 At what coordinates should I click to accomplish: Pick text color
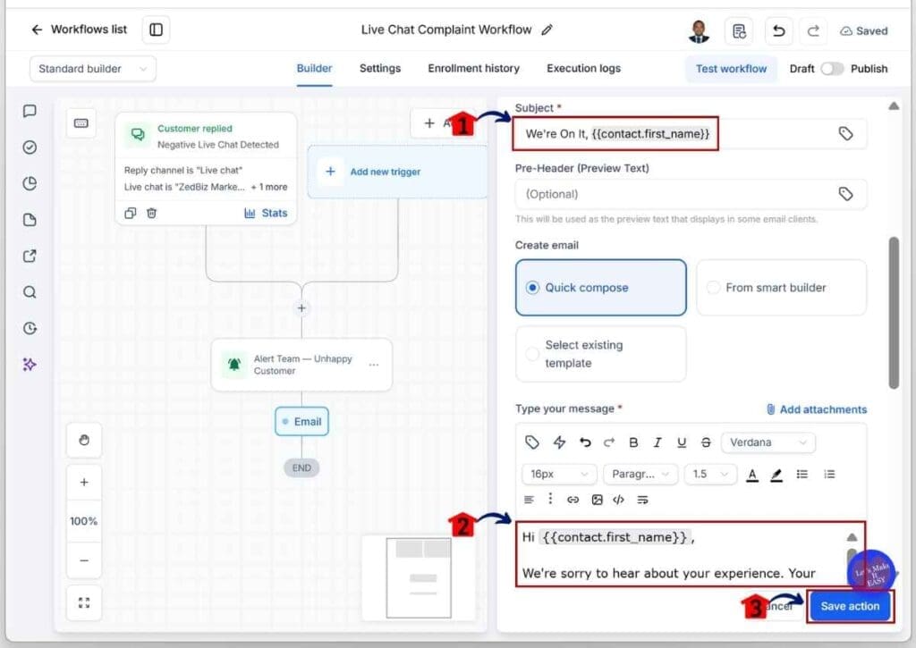(752, 475)
